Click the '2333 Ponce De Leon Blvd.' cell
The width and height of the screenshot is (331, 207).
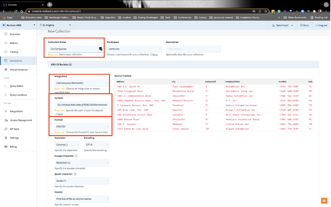tap(133, 129)
